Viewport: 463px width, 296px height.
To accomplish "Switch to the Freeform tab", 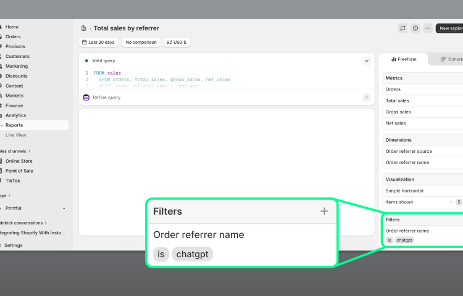I will pyautogui.click(x=404, y=59).
